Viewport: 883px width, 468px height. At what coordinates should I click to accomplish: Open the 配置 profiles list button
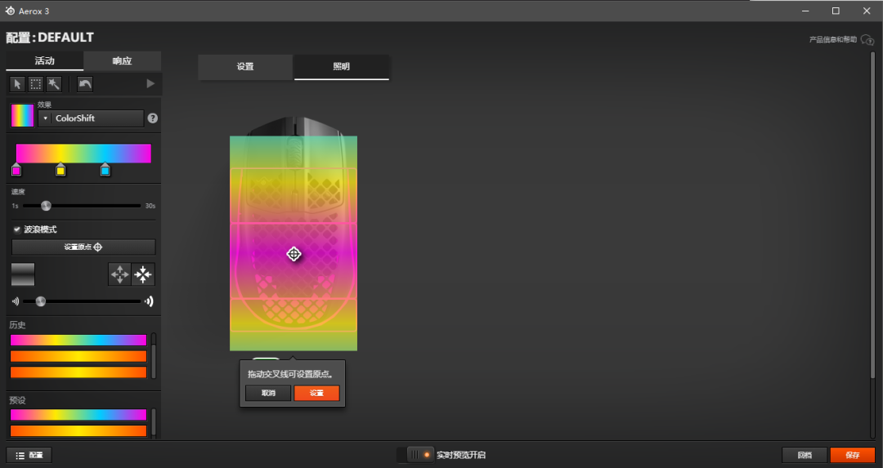point(29,455)
